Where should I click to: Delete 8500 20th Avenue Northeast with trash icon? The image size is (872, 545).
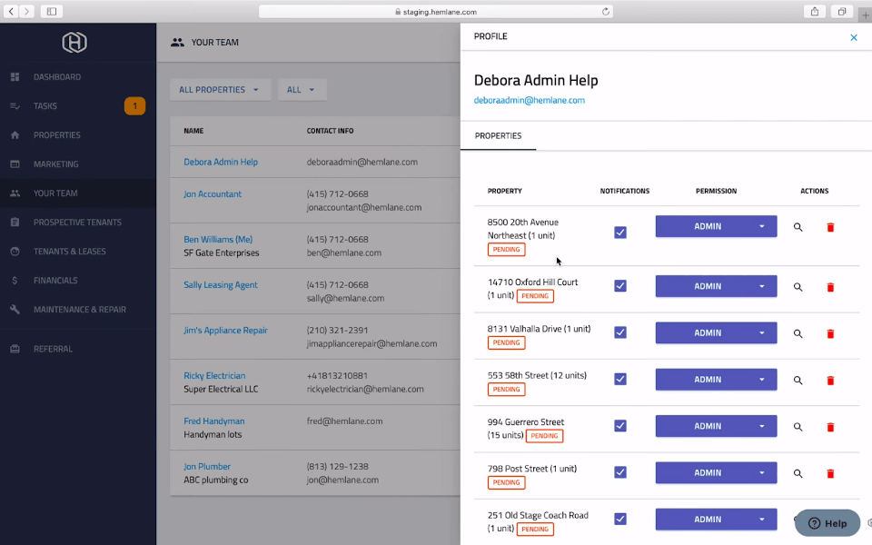pyautogui.click(x=830, y=227)
